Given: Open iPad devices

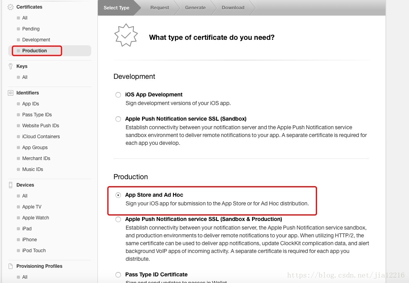Looking at the screenshot, I should pos(27,229).
